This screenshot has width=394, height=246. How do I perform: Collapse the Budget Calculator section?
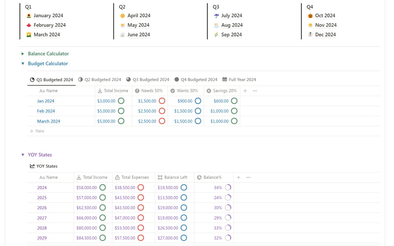[x=23, y=63]
